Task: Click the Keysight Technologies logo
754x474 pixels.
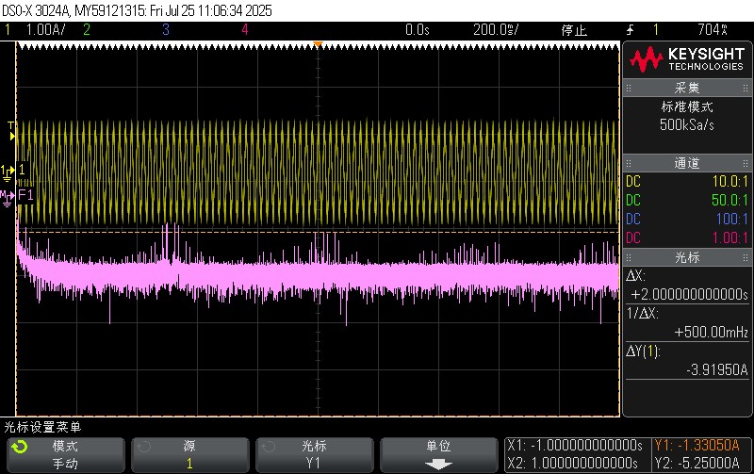Action: pos(687,60)
